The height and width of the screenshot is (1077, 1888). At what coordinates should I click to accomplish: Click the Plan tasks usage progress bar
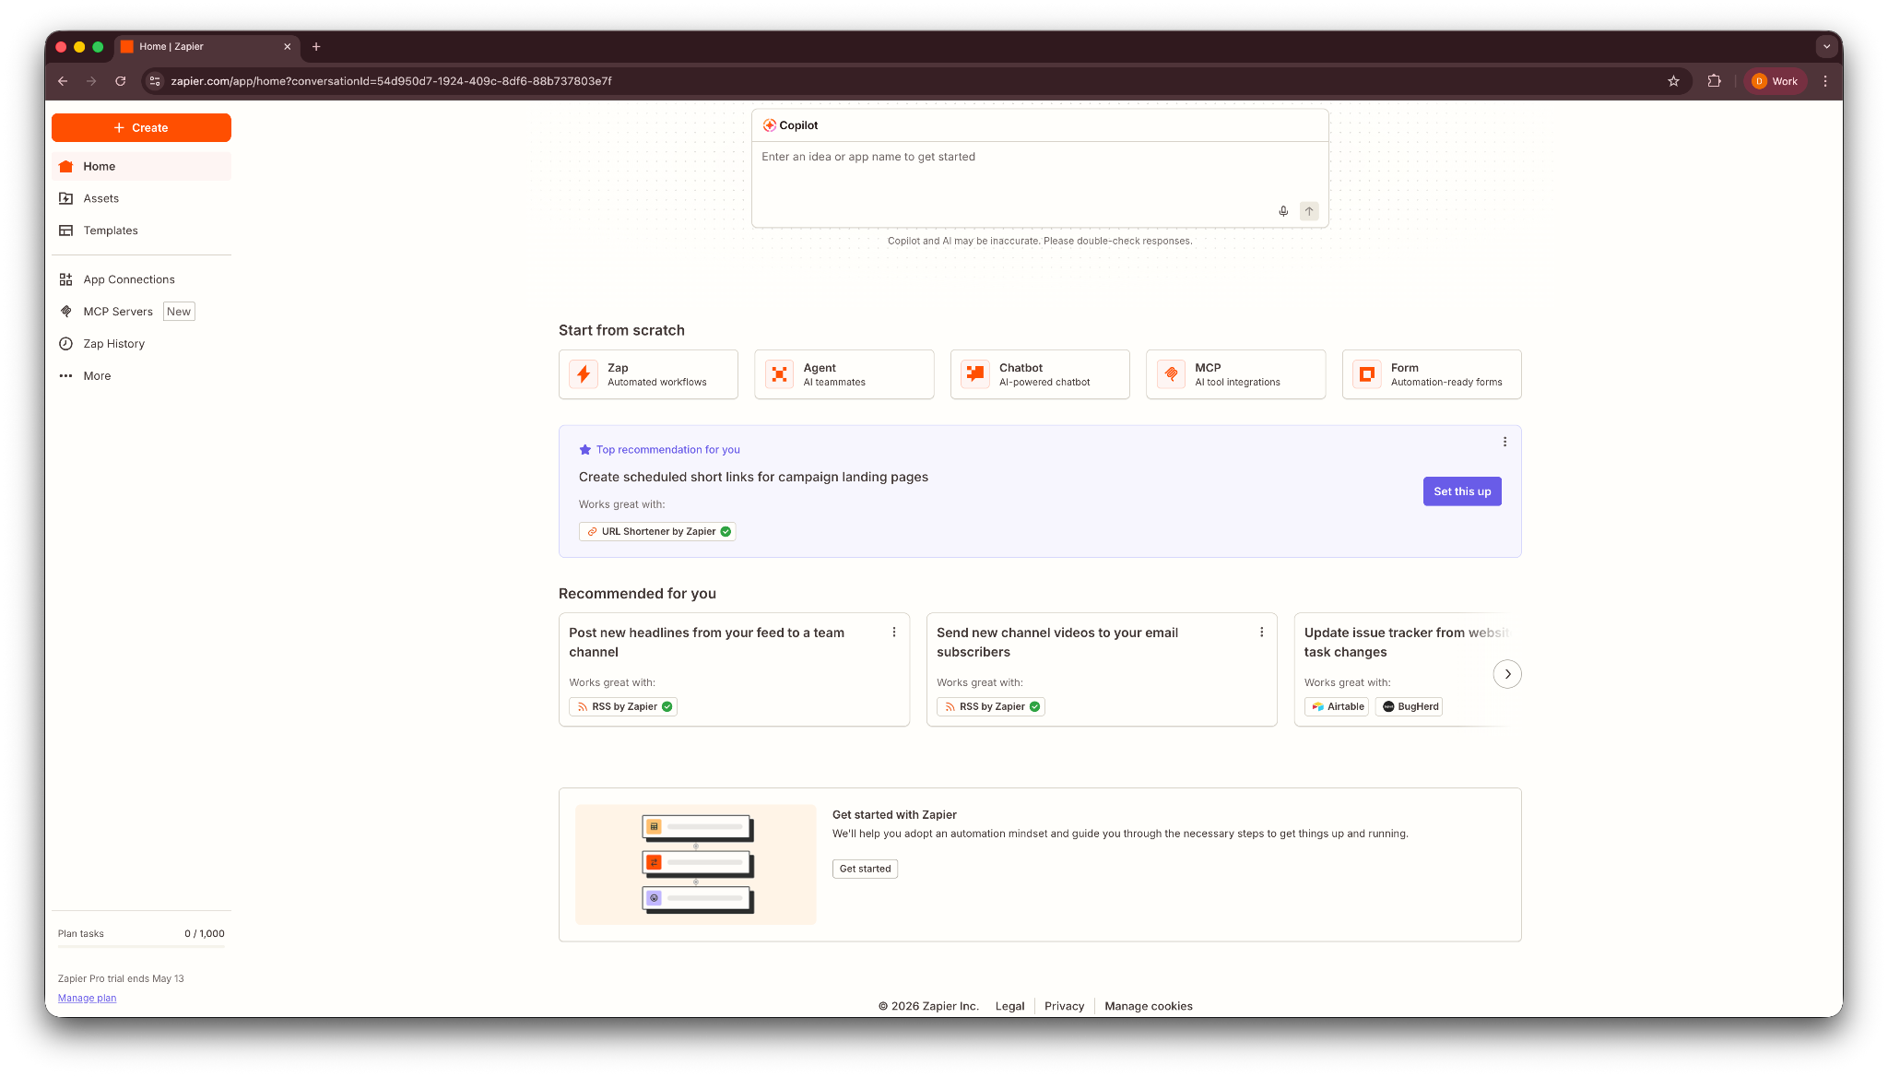pos(141,947)
